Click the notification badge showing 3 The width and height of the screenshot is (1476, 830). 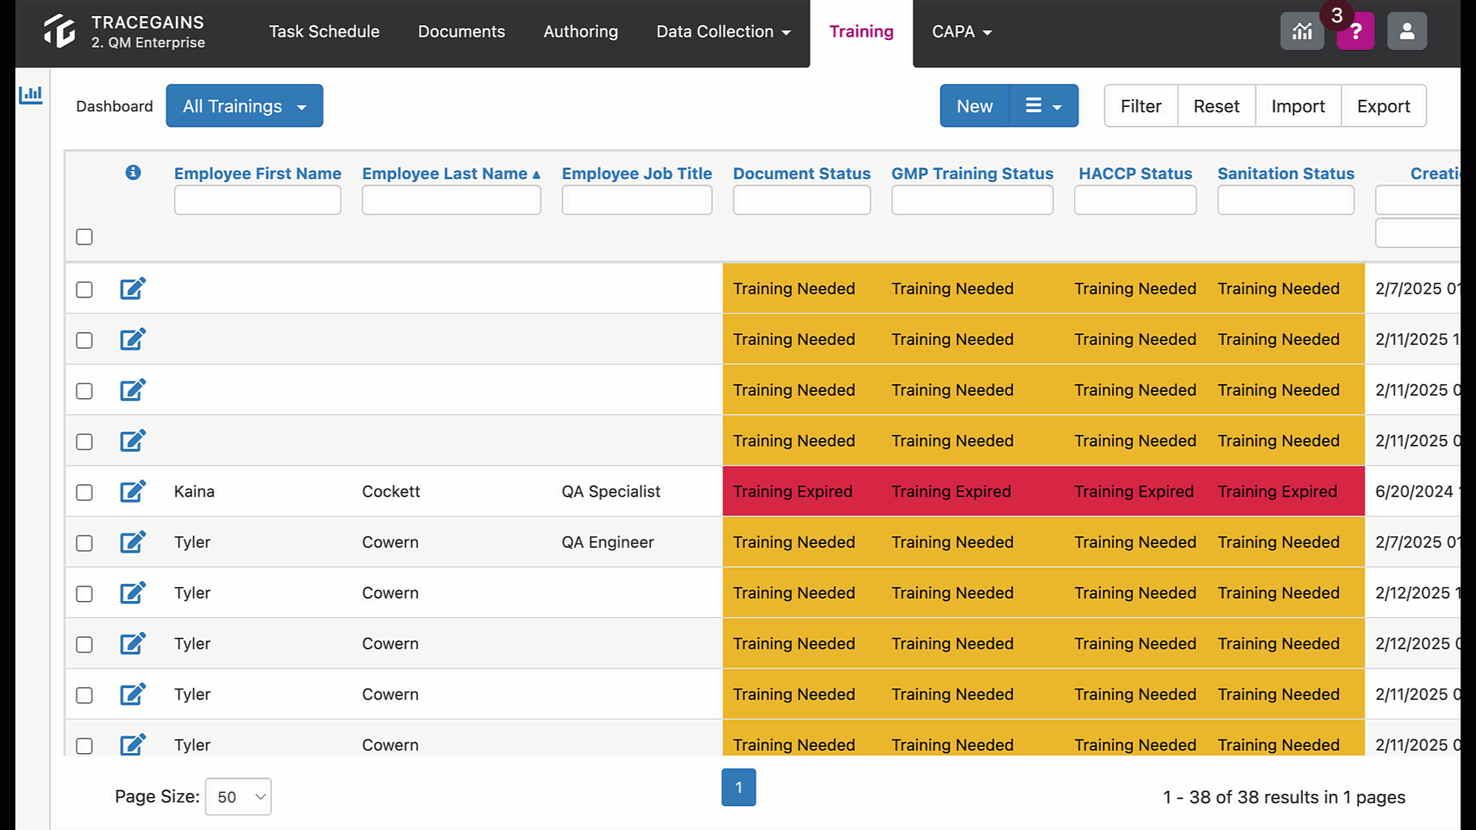[x=1337, y=15]
